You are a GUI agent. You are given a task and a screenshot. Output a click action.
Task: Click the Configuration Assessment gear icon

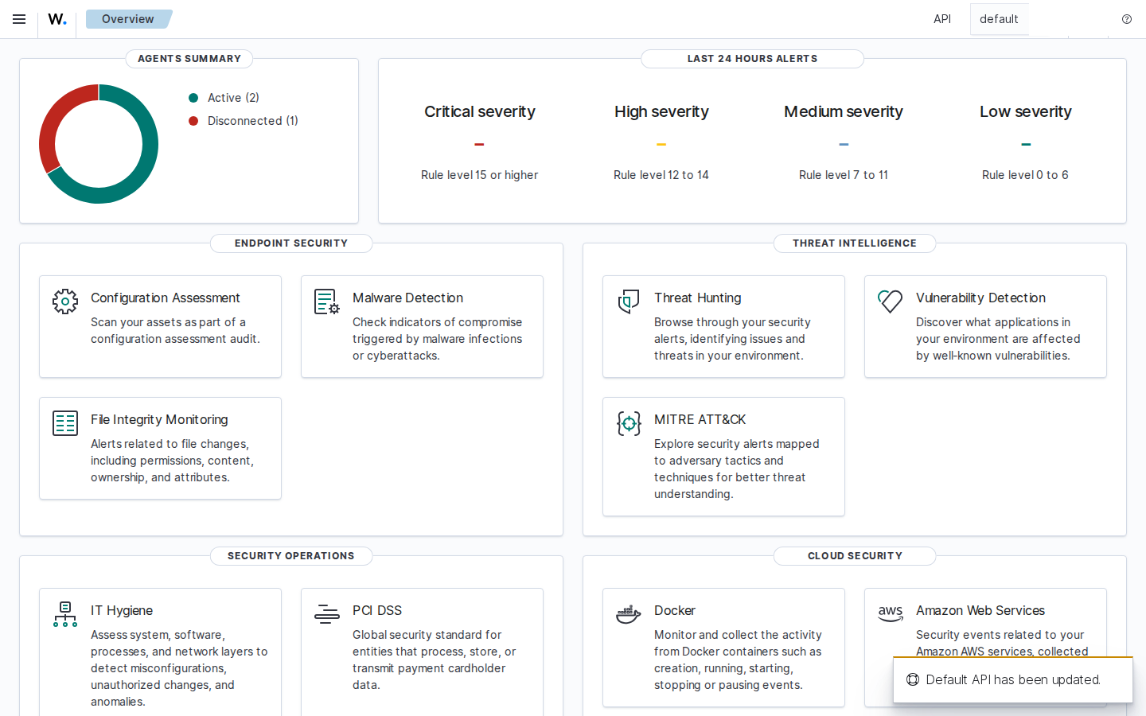[x=65, y=302]
